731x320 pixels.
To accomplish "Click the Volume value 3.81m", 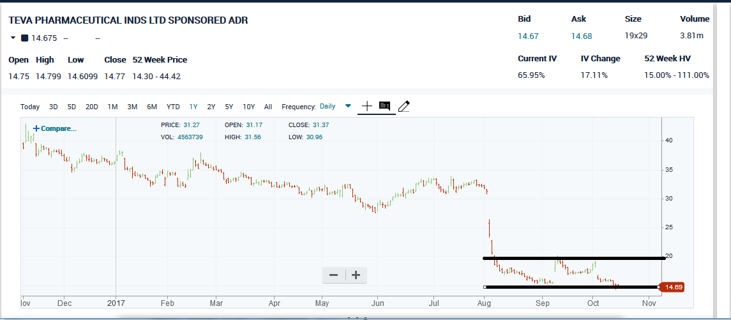I will click(x=692, y=36).
